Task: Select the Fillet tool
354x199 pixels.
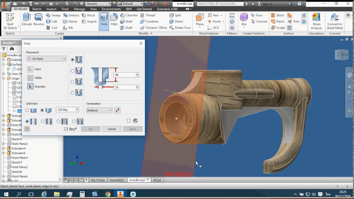Action: pyautogui.click(x=114, y=19)
